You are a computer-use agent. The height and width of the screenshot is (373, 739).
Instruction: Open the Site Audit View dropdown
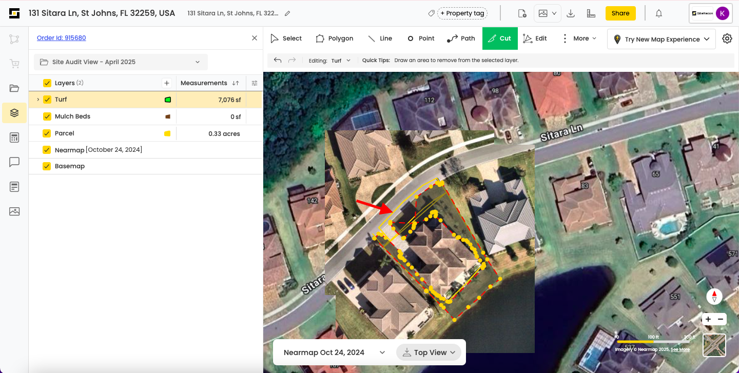tap(121, 62)
